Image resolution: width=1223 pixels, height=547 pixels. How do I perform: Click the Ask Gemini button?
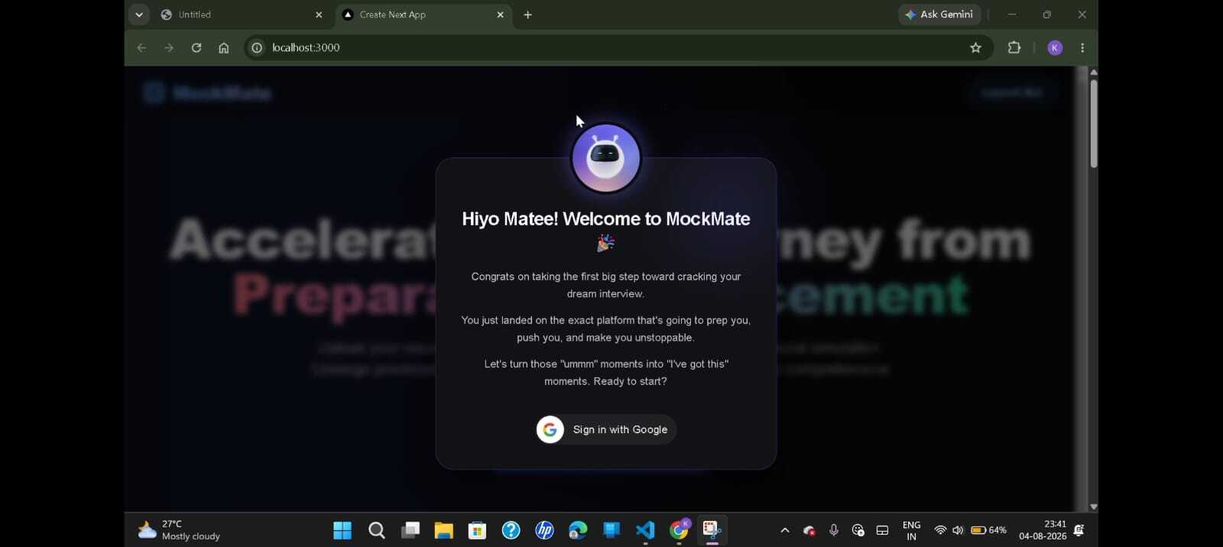point(939,15)
